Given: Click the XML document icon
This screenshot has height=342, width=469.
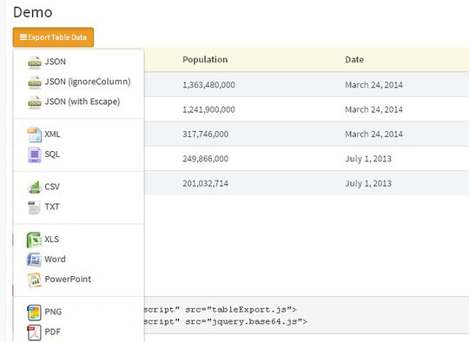Looking at the screenshot, I should (x=35, y=135).
